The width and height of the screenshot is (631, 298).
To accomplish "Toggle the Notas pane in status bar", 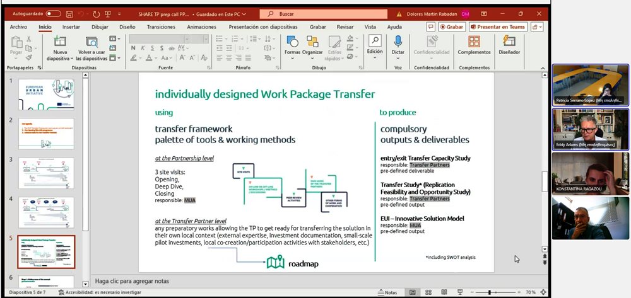I will [387, 293].
